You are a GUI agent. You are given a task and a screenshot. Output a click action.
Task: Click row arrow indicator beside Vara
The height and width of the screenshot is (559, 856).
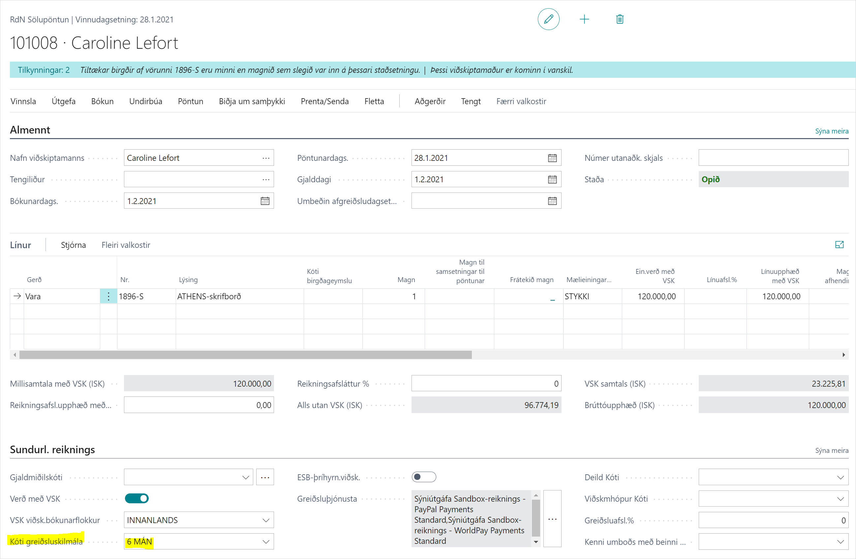[x=17, y=296]
